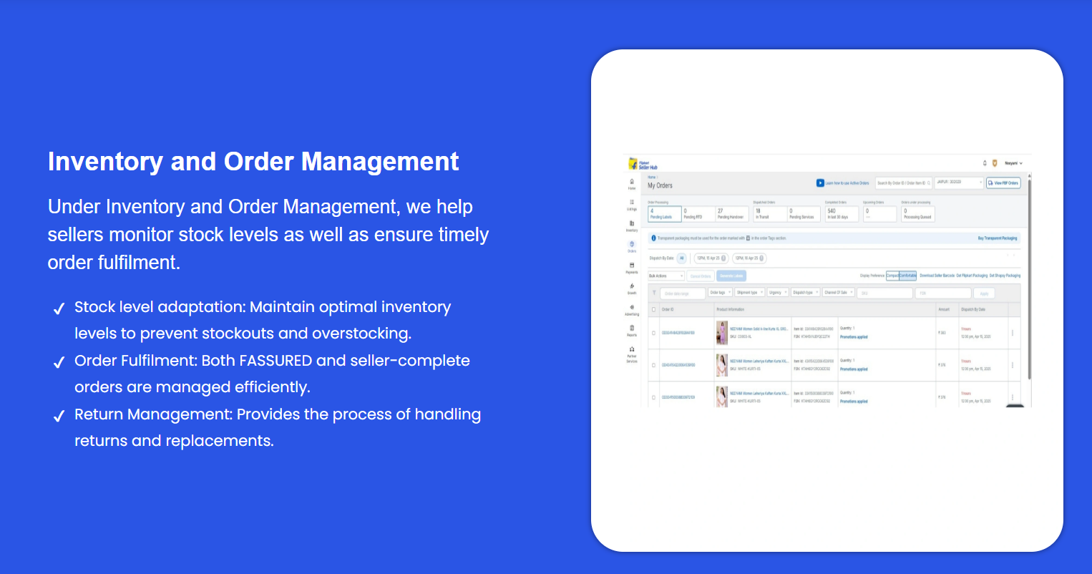The height and width of the screenshot is (574, 1092).
Task: Tick the select-all checkbox in the table header
Action: coord(653,310)
